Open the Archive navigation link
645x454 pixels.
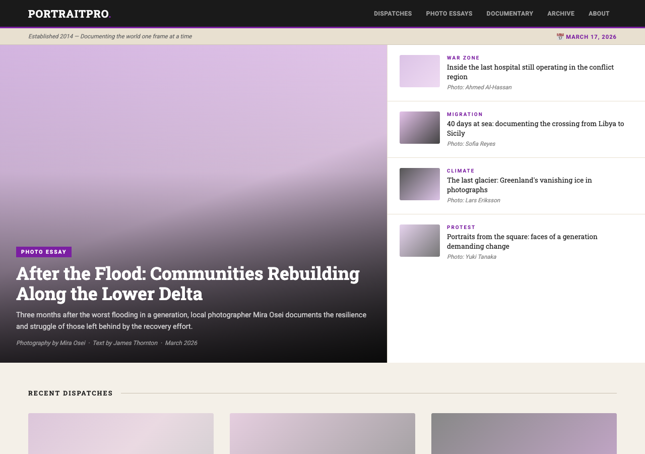tap(560, 14)
